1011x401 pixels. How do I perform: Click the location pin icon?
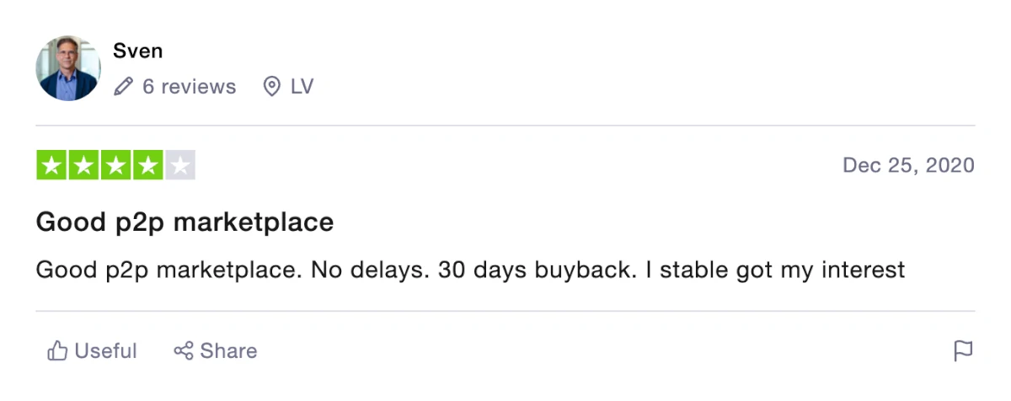(x=271, y=86)
